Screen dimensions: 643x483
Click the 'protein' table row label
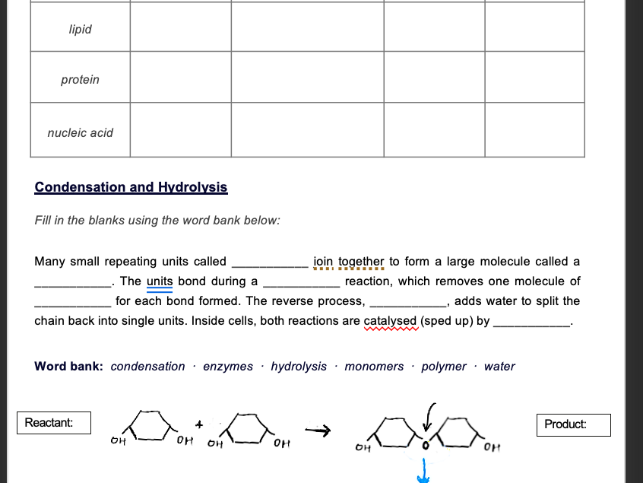(x=80, y=79)
